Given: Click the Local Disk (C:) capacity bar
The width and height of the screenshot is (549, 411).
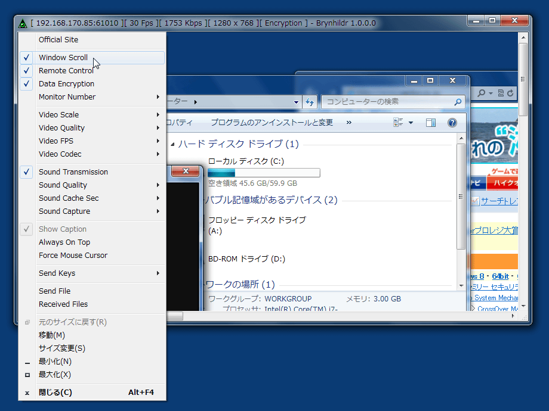Looking at the screenshot, I should (x=264, y=173).
